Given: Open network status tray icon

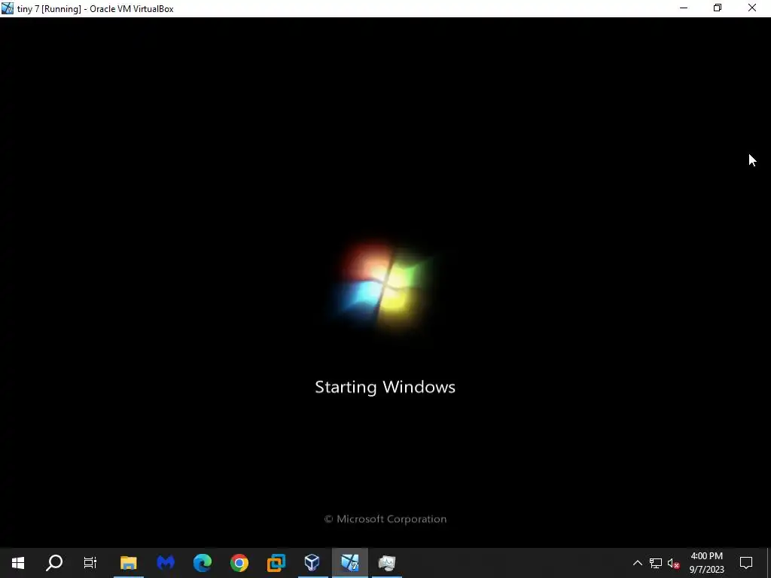Looking at the screenshot, I should 656,563.
